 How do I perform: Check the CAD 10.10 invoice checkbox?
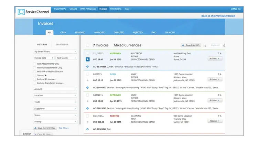87,74
